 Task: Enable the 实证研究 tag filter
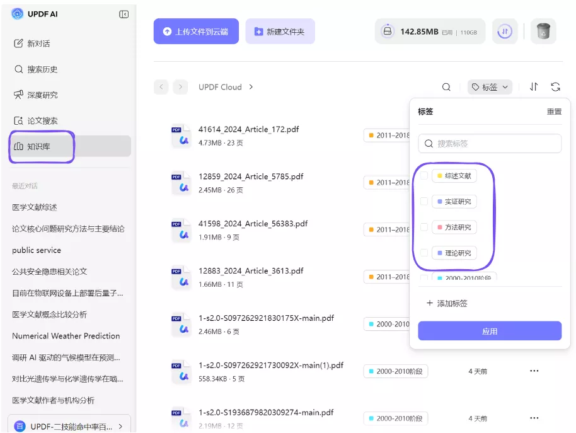pyautogui.click(x=425, y=202)
